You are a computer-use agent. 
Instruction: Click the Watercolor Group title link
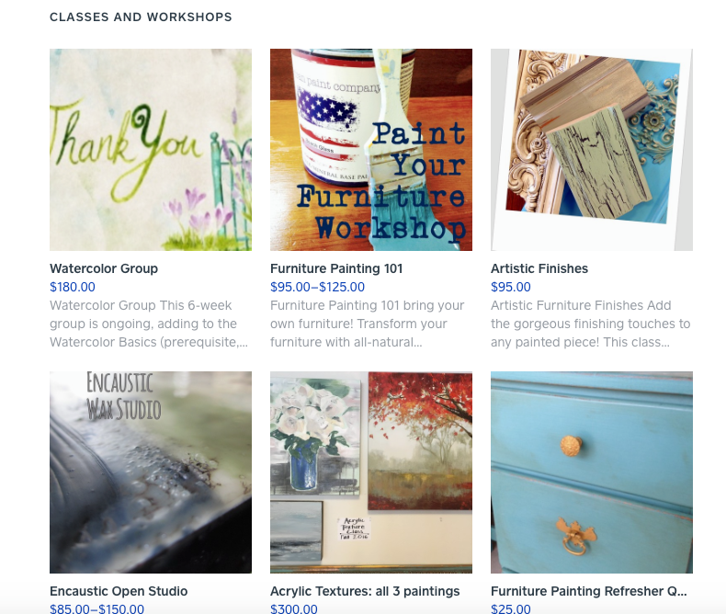(x=104, y=268)
